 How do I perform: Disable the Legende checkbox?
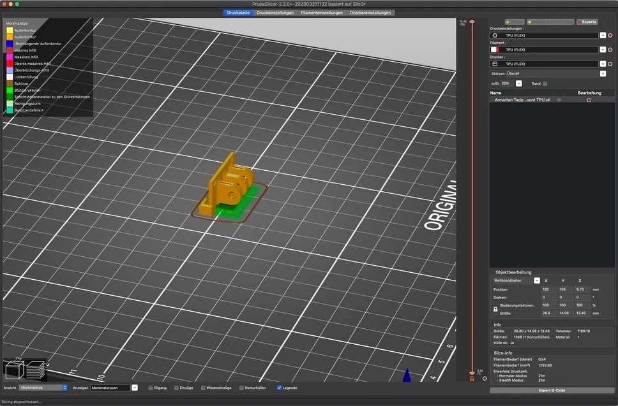(279, 387)
